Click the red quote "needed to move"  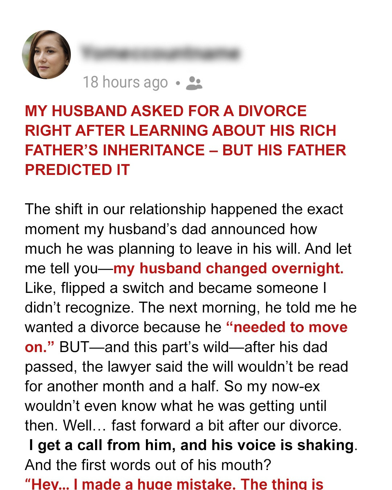287,327
